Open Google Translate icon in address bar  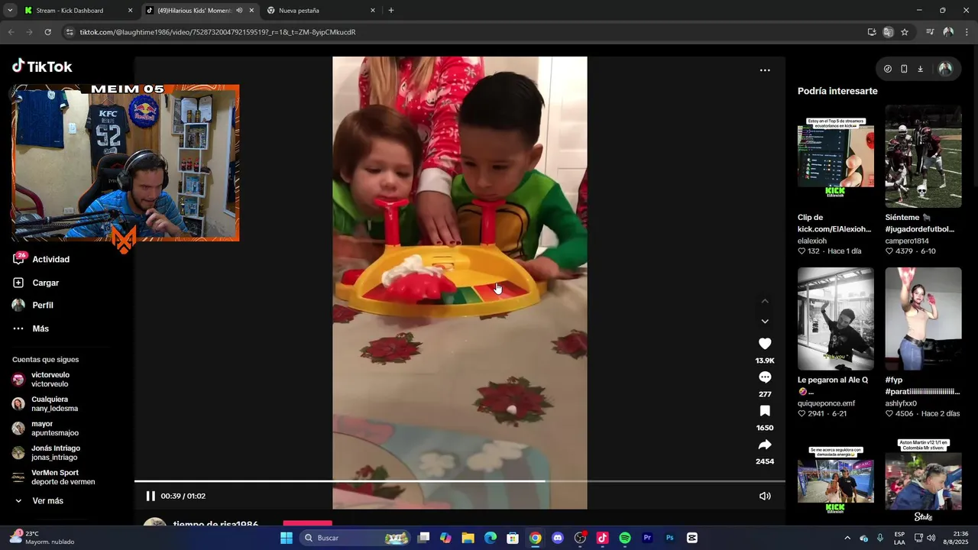888,32
